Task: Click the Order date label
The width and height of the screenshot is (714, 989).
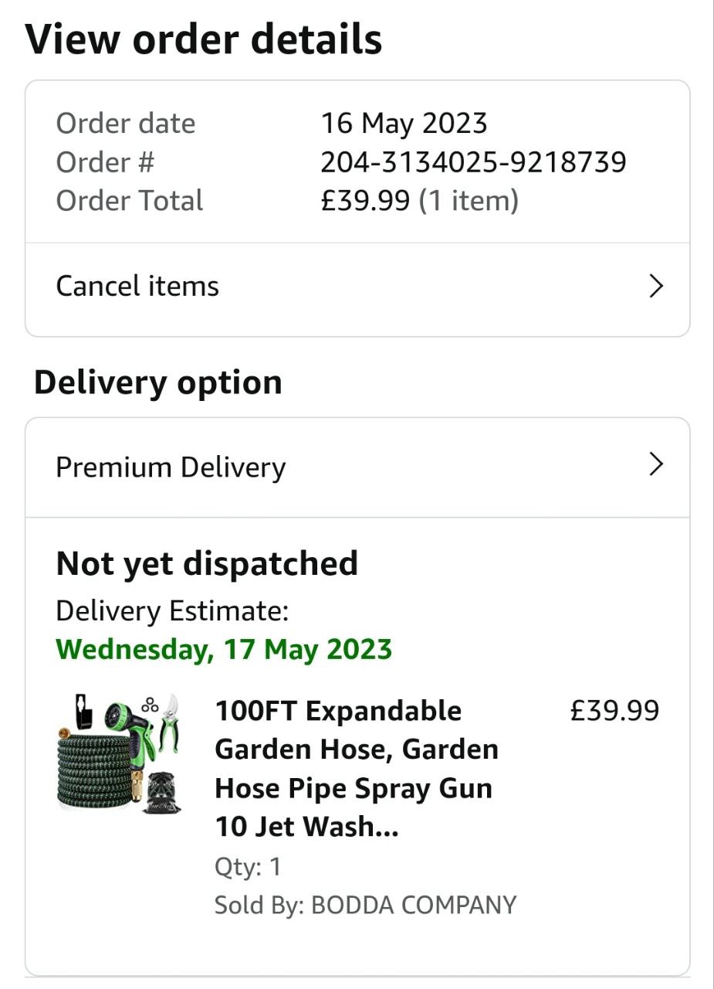Action: coord(126,124)
